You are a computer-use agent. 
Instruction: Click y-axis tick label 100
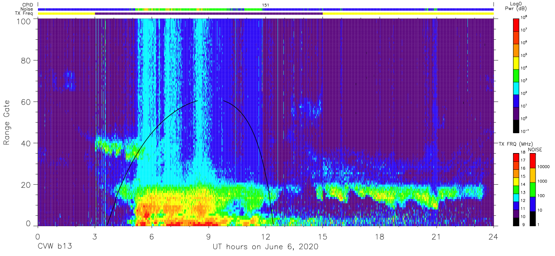point(24,21)
